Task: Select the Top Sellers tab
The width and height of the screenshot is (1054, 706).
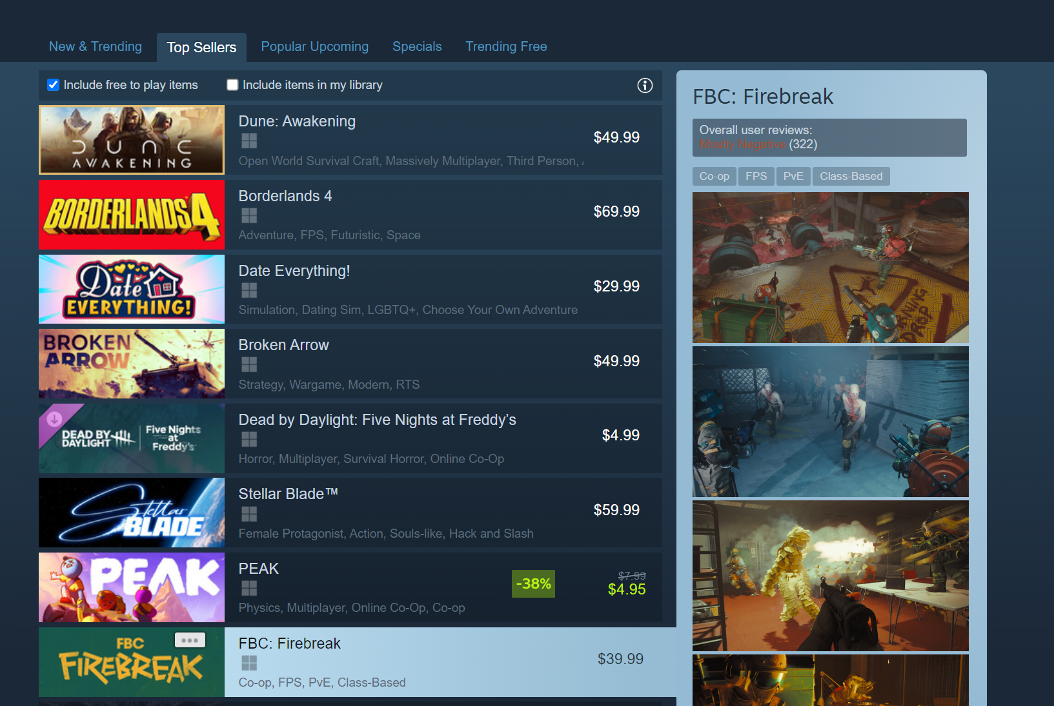Action: click(201, 47)
